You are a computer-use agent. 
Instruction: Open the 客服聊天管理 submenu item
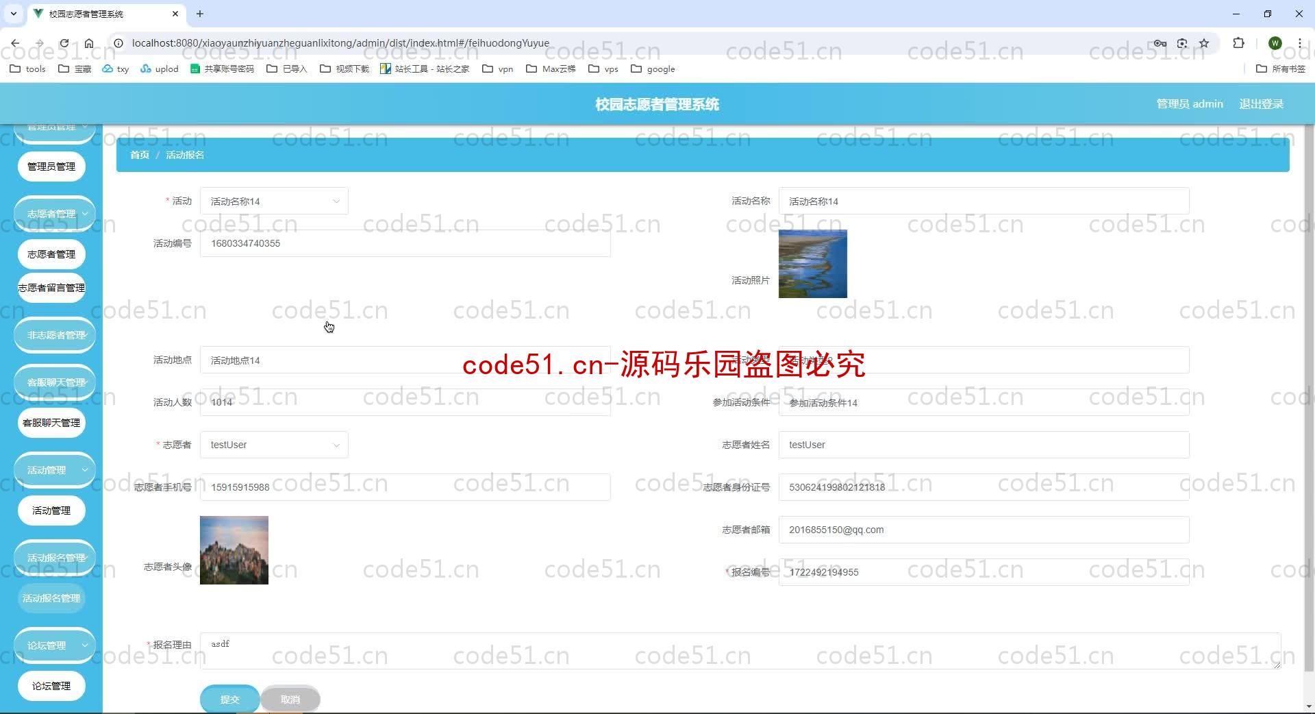pyautogui.click(x=51, y=423)
